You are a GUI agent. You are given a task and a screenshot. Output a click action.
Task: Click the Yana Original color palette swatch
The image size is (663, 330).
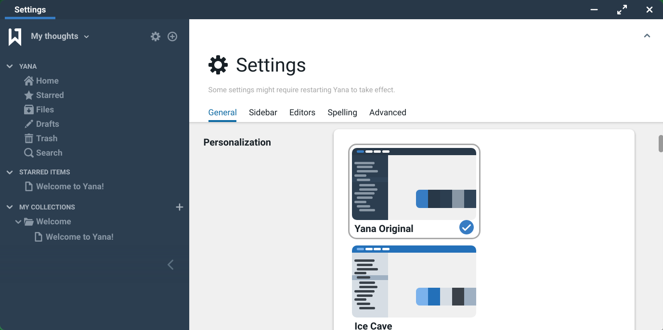point(446,199)
